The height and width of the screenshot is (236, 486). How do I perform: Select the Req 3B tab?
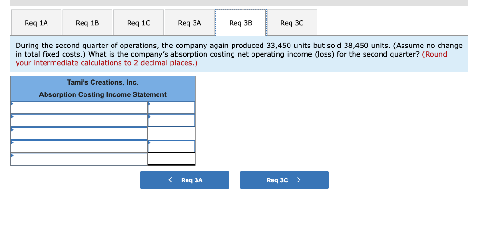[241, 23]
